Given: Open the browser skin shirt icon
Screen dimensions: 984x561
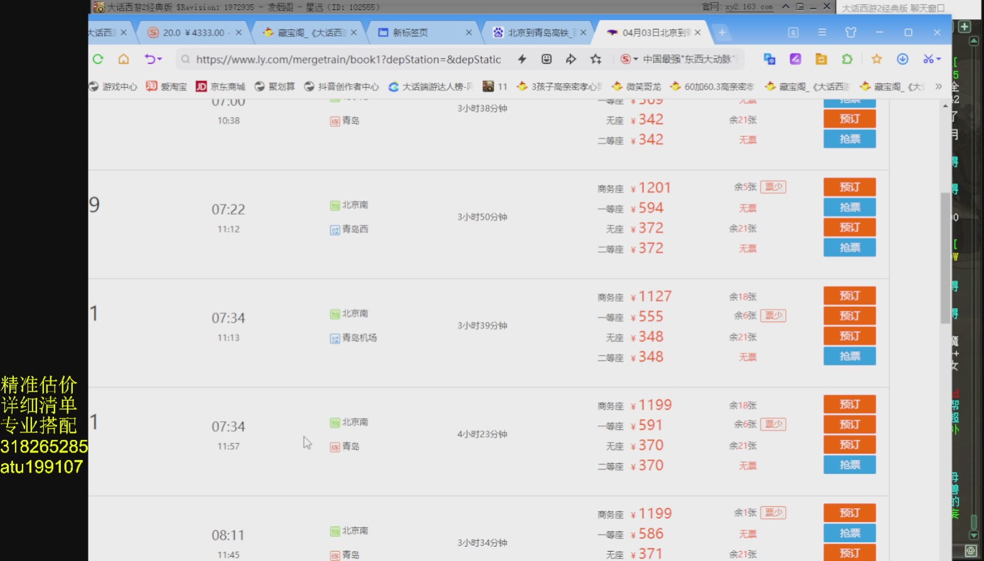Looking at the screenshot, I should (851, 32).
